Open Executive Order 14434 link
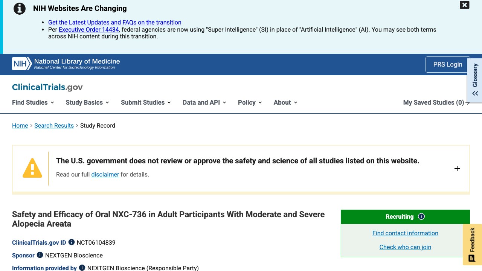Screen dimensions: 482x271 [x=89, y=29]
